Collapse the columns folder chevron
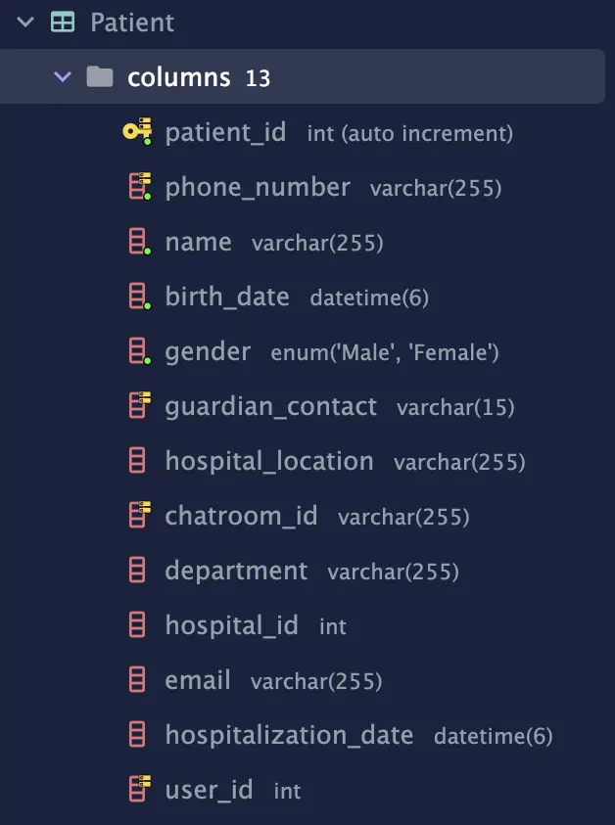Screen dimensions: 615x825 (x=63, y=76)
